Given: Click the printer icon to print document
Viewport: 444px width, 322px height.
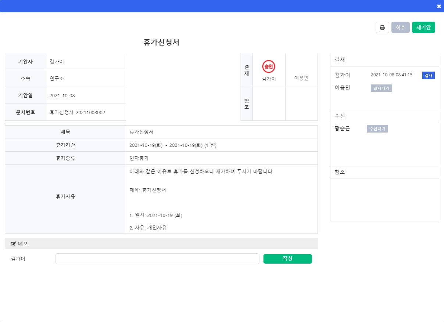Looking at the screenshot, I should tap(382, 28).
